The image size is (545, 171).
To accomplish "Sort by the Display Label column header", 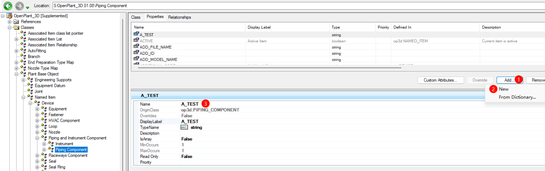I will point(288,27).
